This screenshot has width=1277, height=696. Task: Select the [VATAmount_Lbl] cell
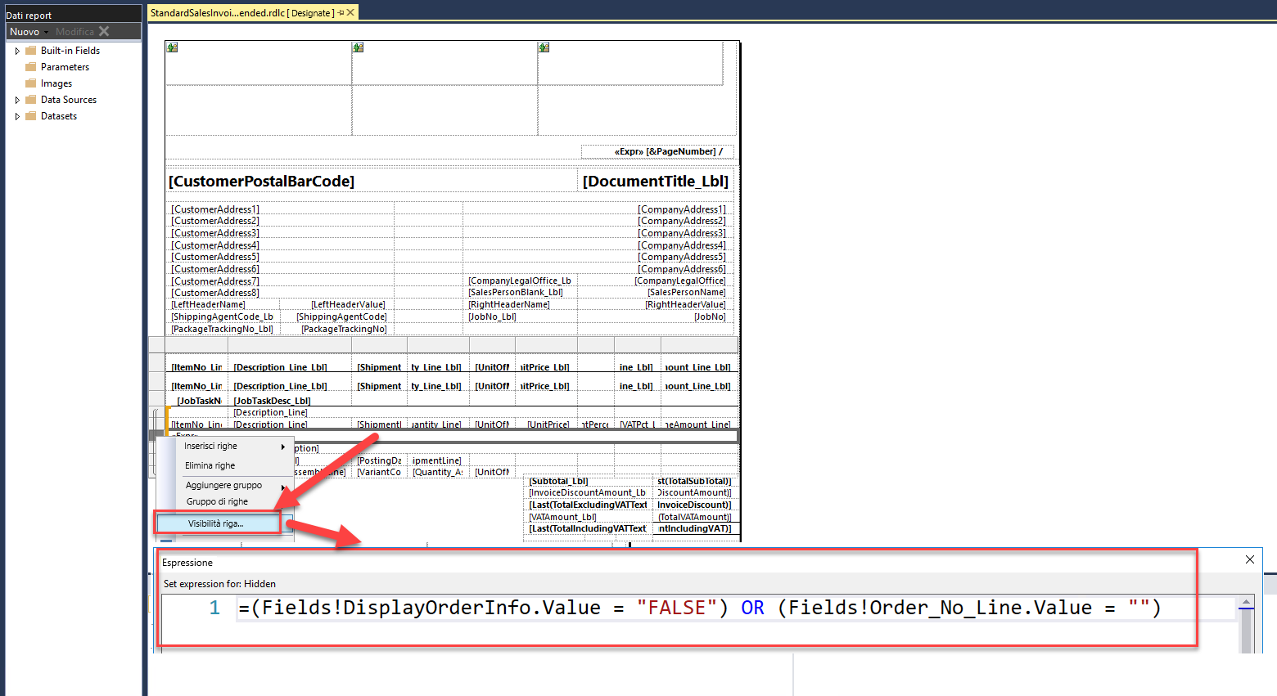589,518
